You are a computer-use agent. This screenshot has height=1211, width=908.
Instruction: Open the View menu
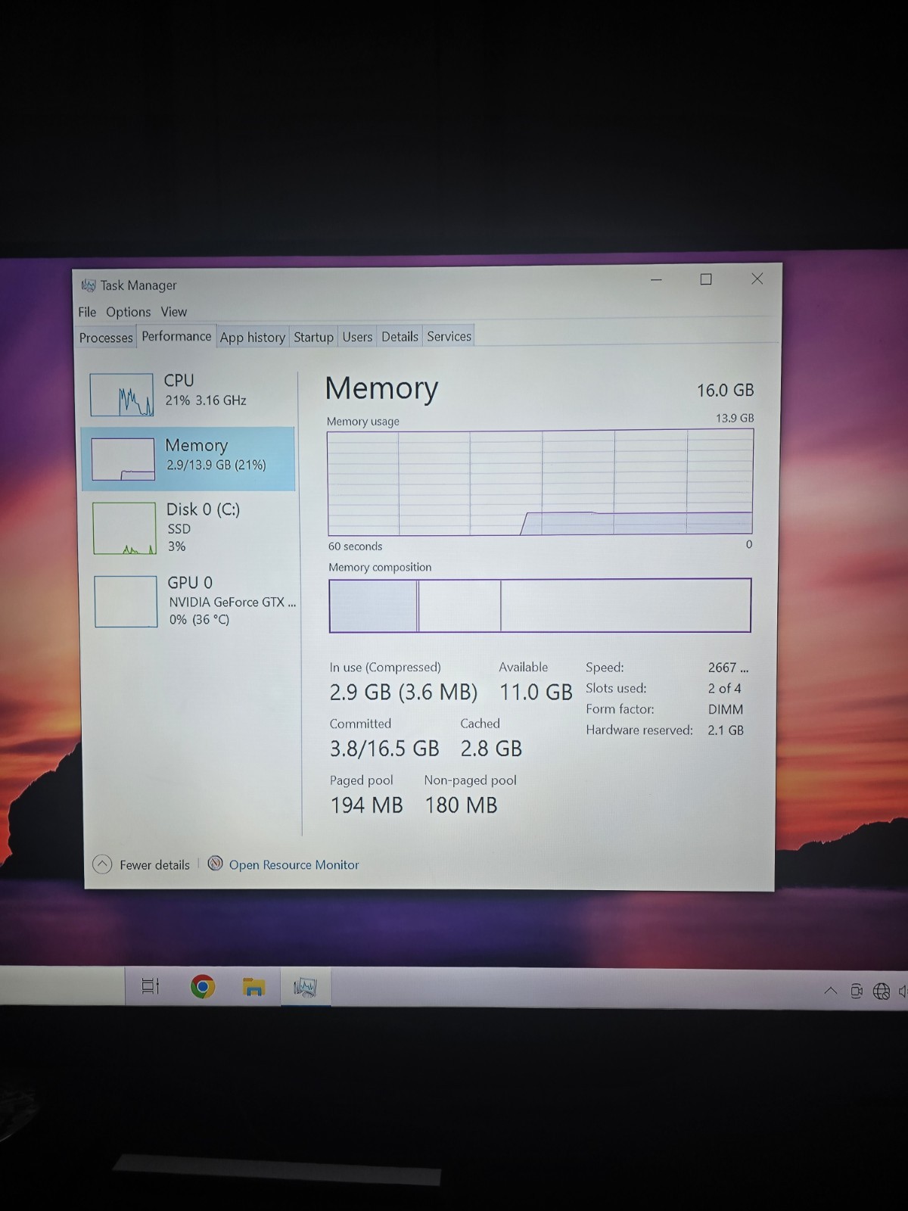coord(173,312)
